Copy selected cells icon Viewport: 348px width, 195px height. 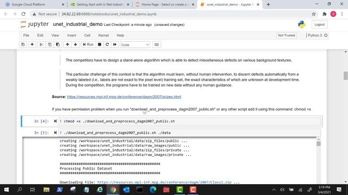click(x=49, y=44)
